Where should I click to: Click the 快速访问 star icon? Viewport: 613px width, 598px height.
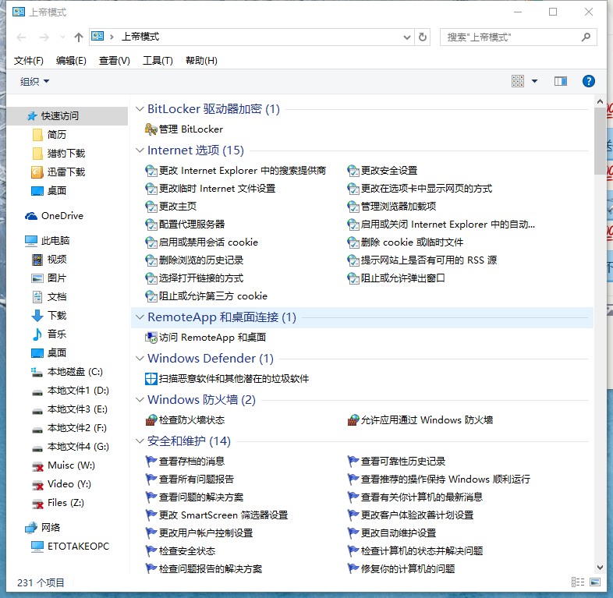[x=32, y=116]
